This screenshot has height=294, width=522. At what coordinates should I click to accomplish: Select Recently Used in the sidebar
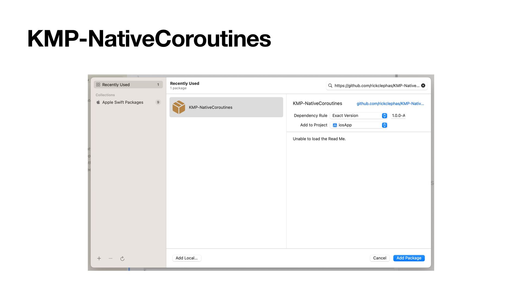(128, 85)
